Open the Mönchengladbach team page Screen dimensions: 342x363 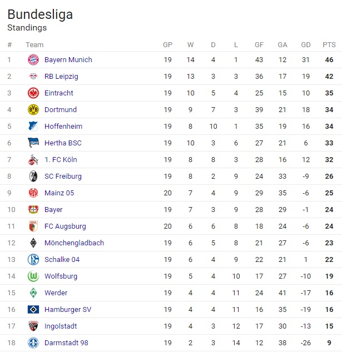[x=74, y=243]
